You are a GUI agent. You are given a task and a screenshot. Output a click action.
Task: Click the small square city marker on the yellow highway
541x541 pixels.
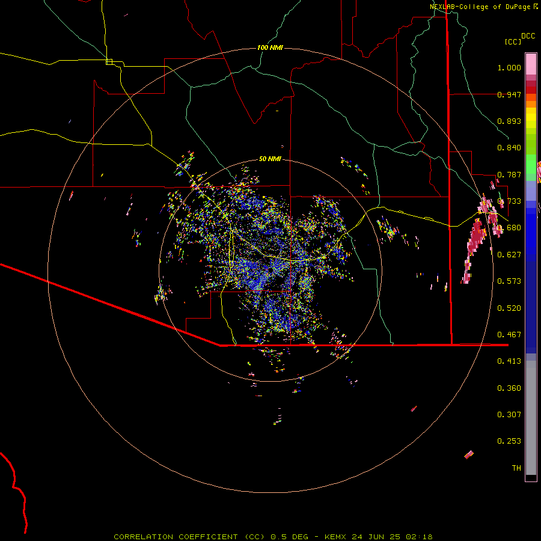(x=109, y=62)
